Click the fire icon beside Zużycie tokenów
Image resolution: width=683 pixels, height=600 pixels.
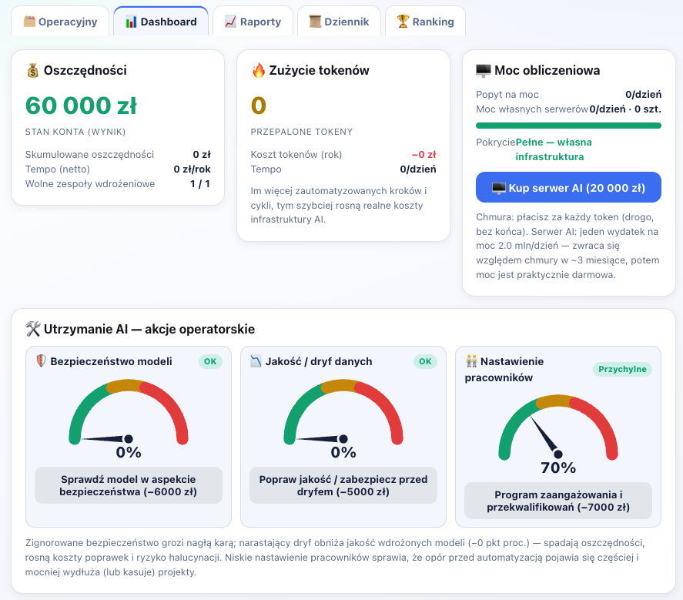(x=258, y=71)
